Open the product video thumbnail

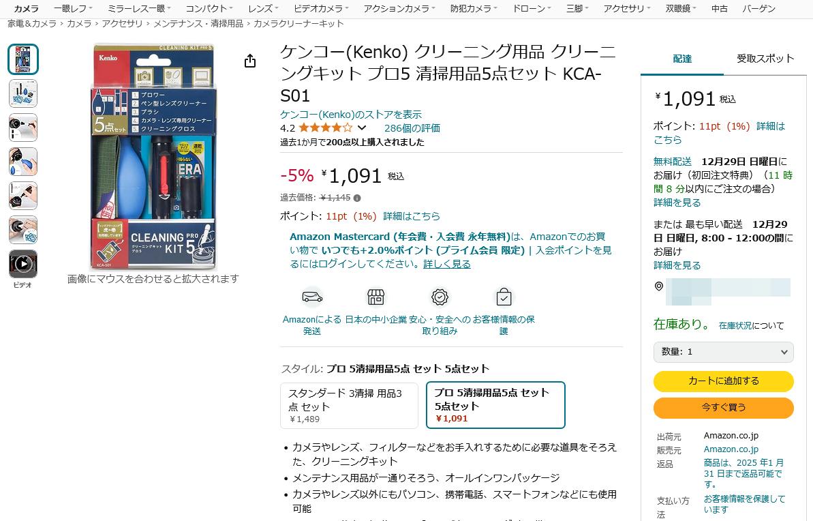click(x=22, y=264)
